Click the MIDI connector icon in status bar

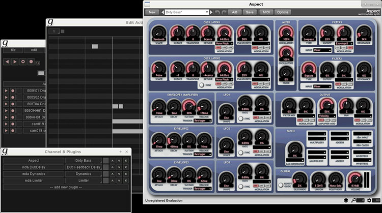346,200
